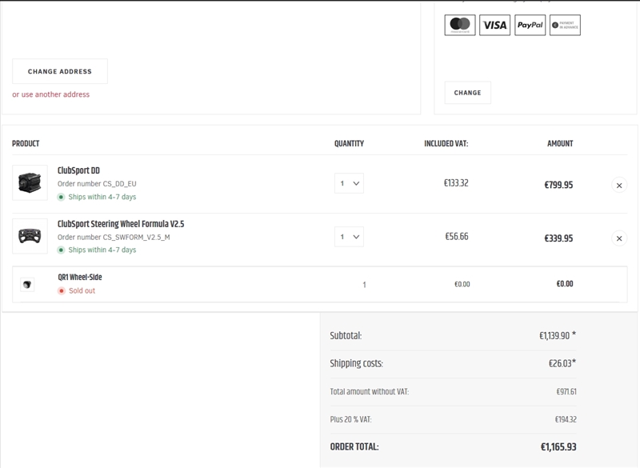Remove ClubSport Steering Wheel Formula V2.5 item

click(x=618, y=238)
